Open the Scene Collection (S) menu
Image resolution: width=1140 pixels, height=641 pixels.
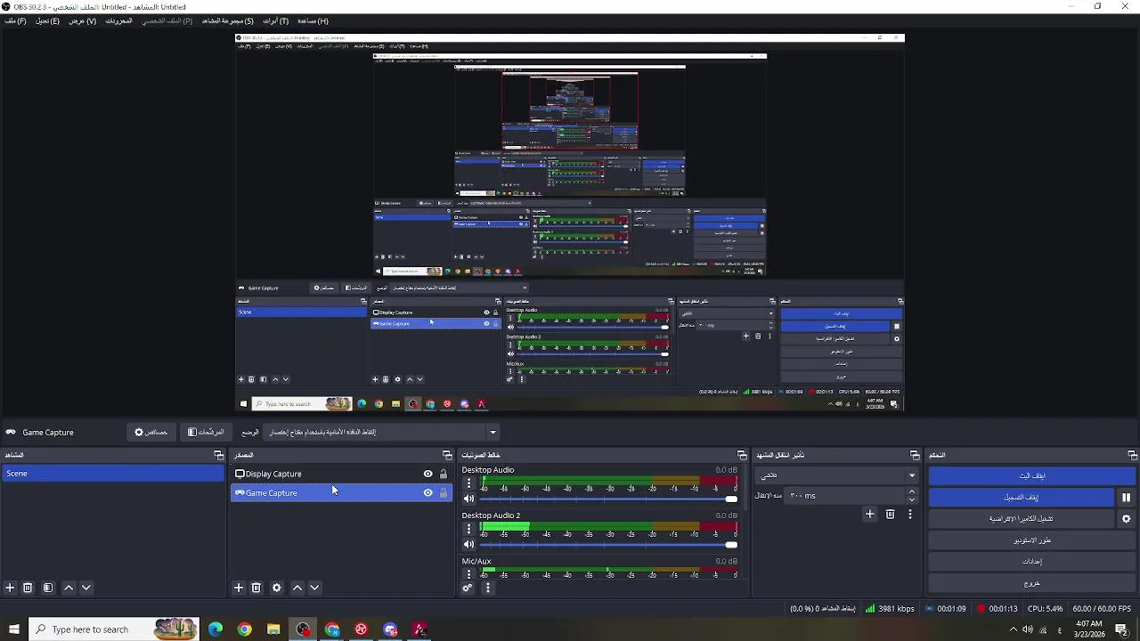pos(227,20)
